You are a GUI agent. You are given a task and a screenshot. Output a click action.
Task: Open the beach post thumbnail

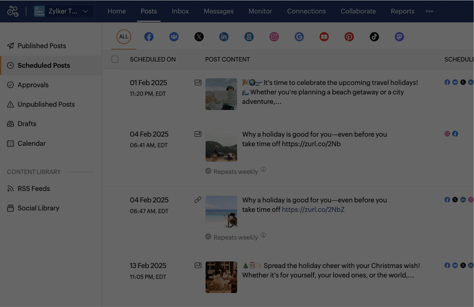click(x=221, y=211)
